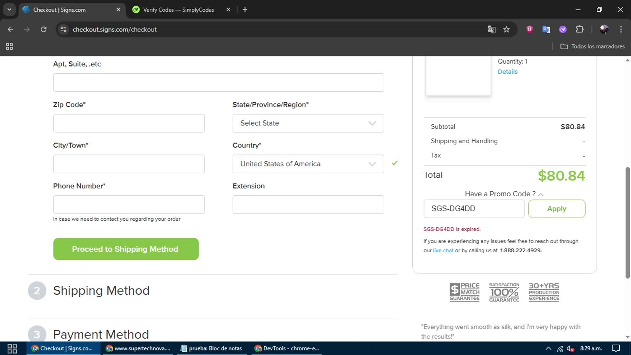Open muted volume tray icon
Image resolution: width=631 pixels, height=355 pixels.
pyautogui.click(x=570, y=348)
